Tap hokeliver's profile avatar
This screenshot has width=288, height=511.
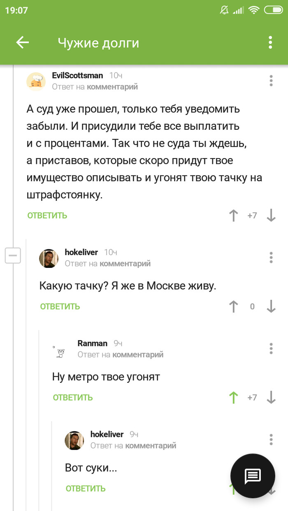tap(49, 258)
